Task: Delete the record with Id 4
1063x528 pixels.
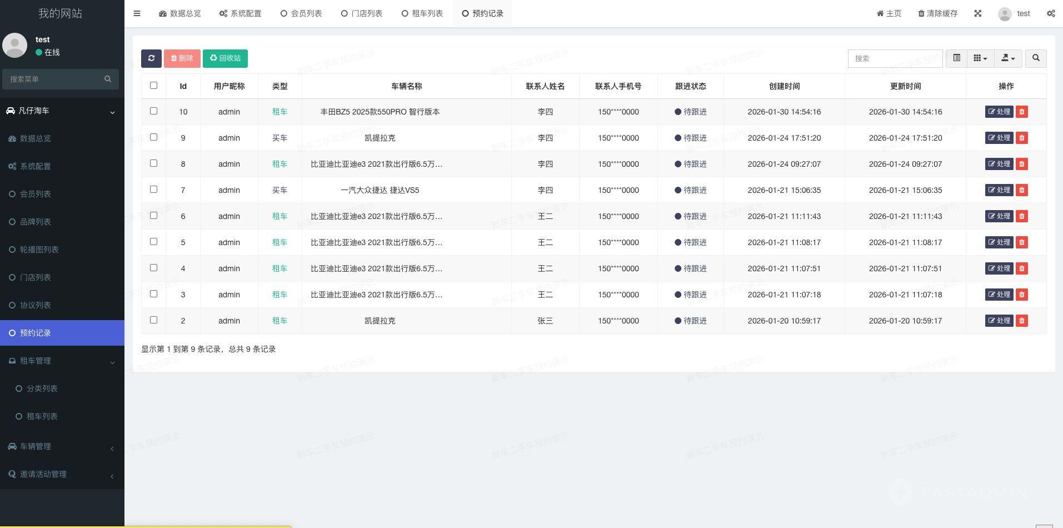Action: [1021, 268]
